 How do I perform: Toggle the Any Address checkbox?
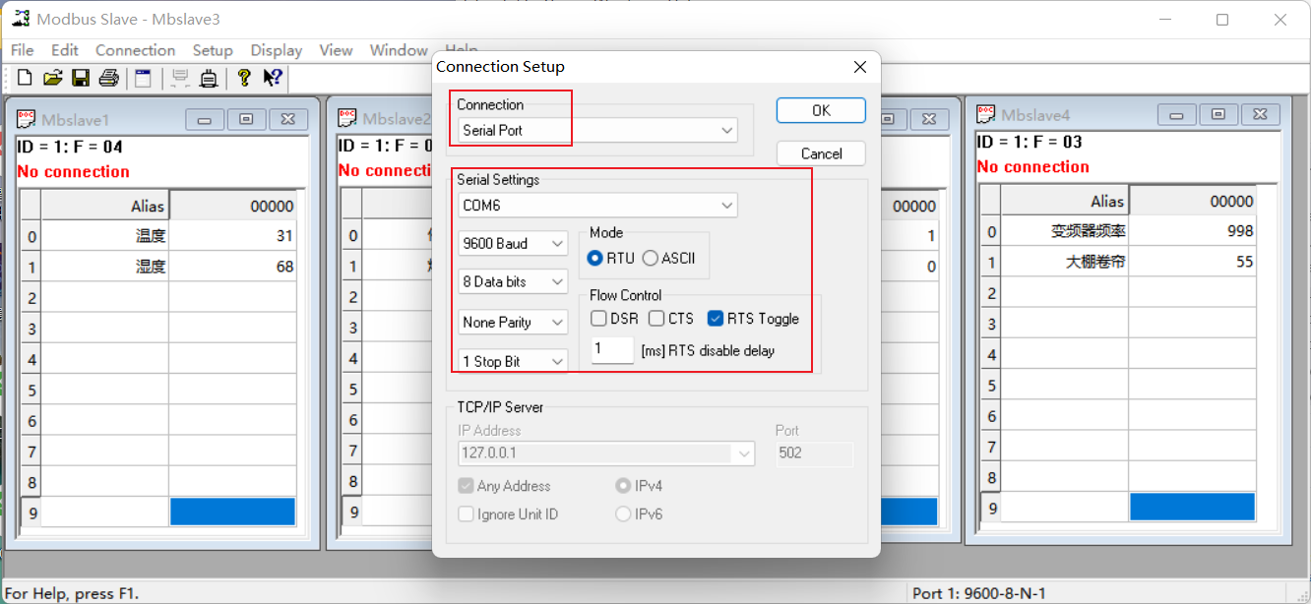(467, 486)
